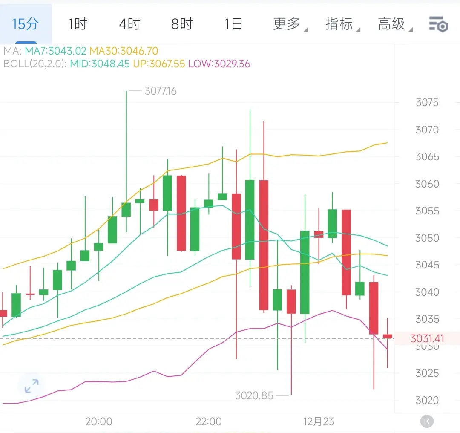Click the 3020 price axis label
The image size is (460, 433).
pos(427,400)
